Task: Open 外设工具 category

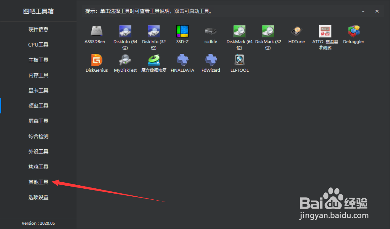Action: tap(38, 151)
